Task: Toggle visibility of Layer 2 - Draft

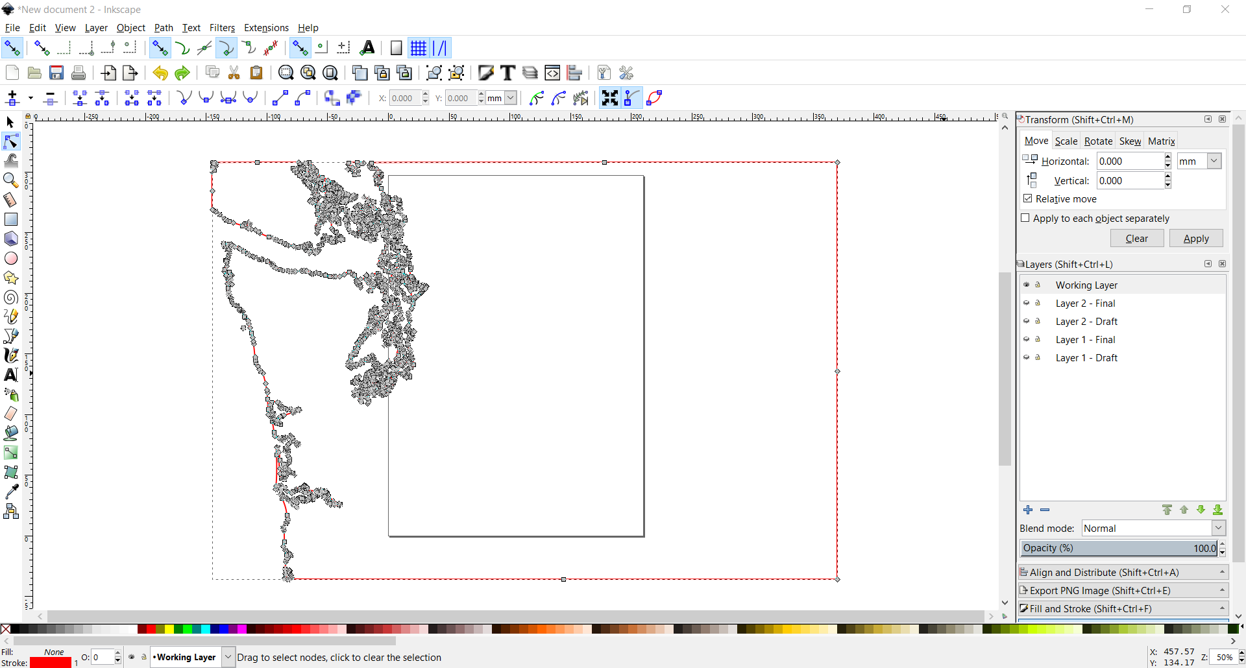Action: [x=1027, y=321]
